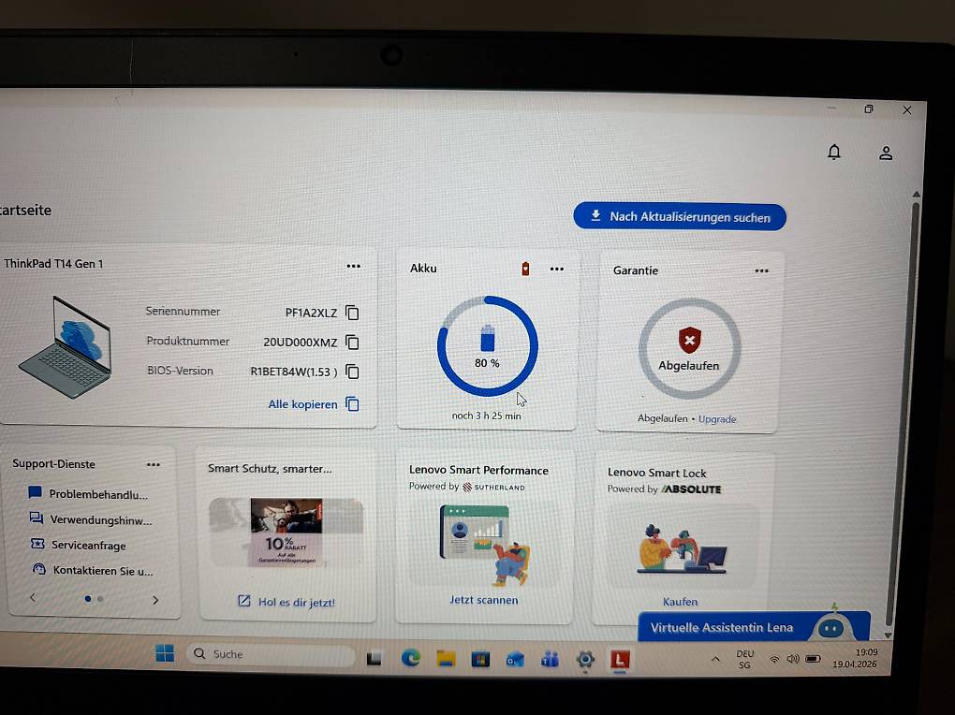The image size is (955, 715).
Task: Open Lenovo Vantage from the taskbar
Action: [x=618, y=659]
